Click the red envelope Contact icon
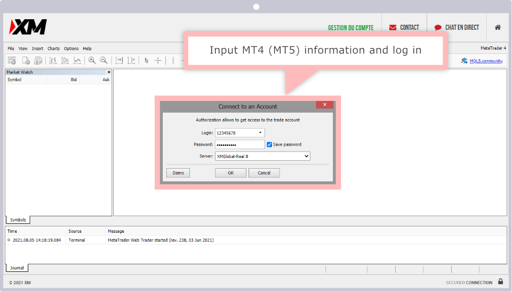The width and height of the screenshot is (512, 292). [393, 27]
